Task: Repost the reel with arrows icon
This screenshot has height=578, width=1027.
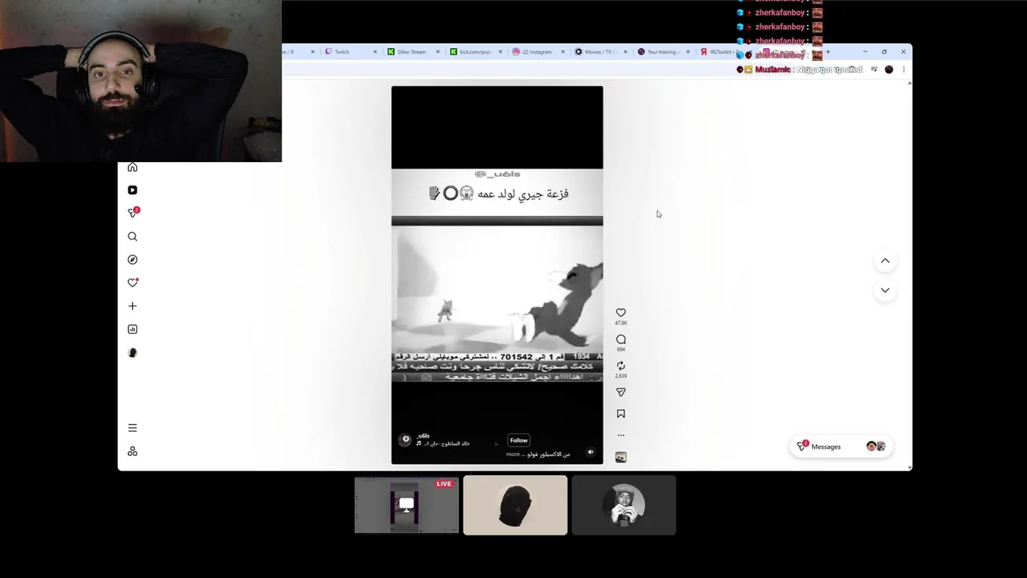Action: pos(621,366)
